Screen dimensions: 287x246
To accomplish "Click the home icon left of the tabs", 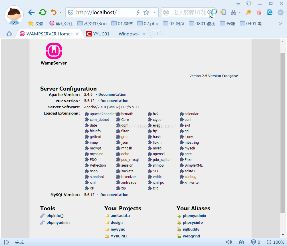I will (9, 34).
